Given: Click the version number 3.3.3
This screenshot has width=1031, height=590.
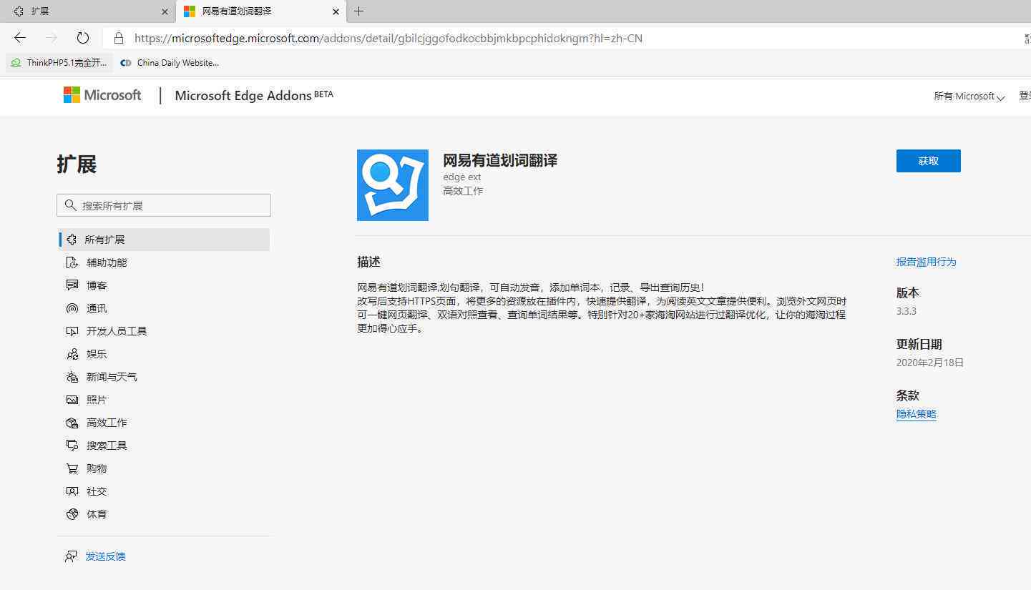Looking at the screenshot, I should click(x=907, y=311).
